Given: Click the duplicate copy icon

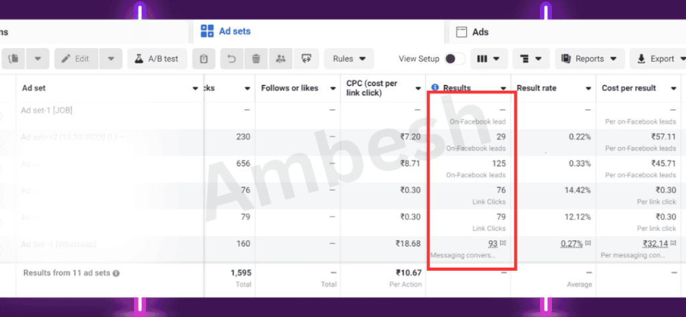Looking at the screenshot, I should pyautogui.click(x=14, y=59).
